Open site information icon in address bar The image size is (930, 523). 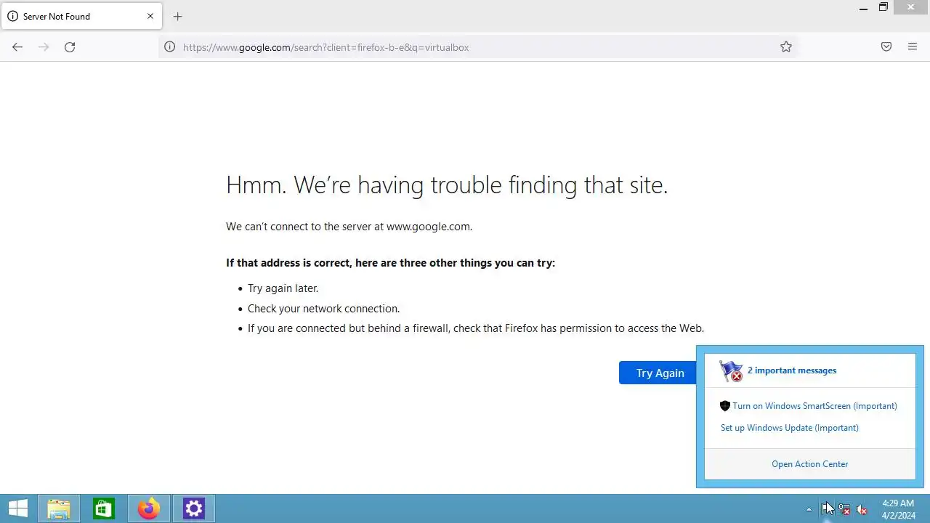169,47
